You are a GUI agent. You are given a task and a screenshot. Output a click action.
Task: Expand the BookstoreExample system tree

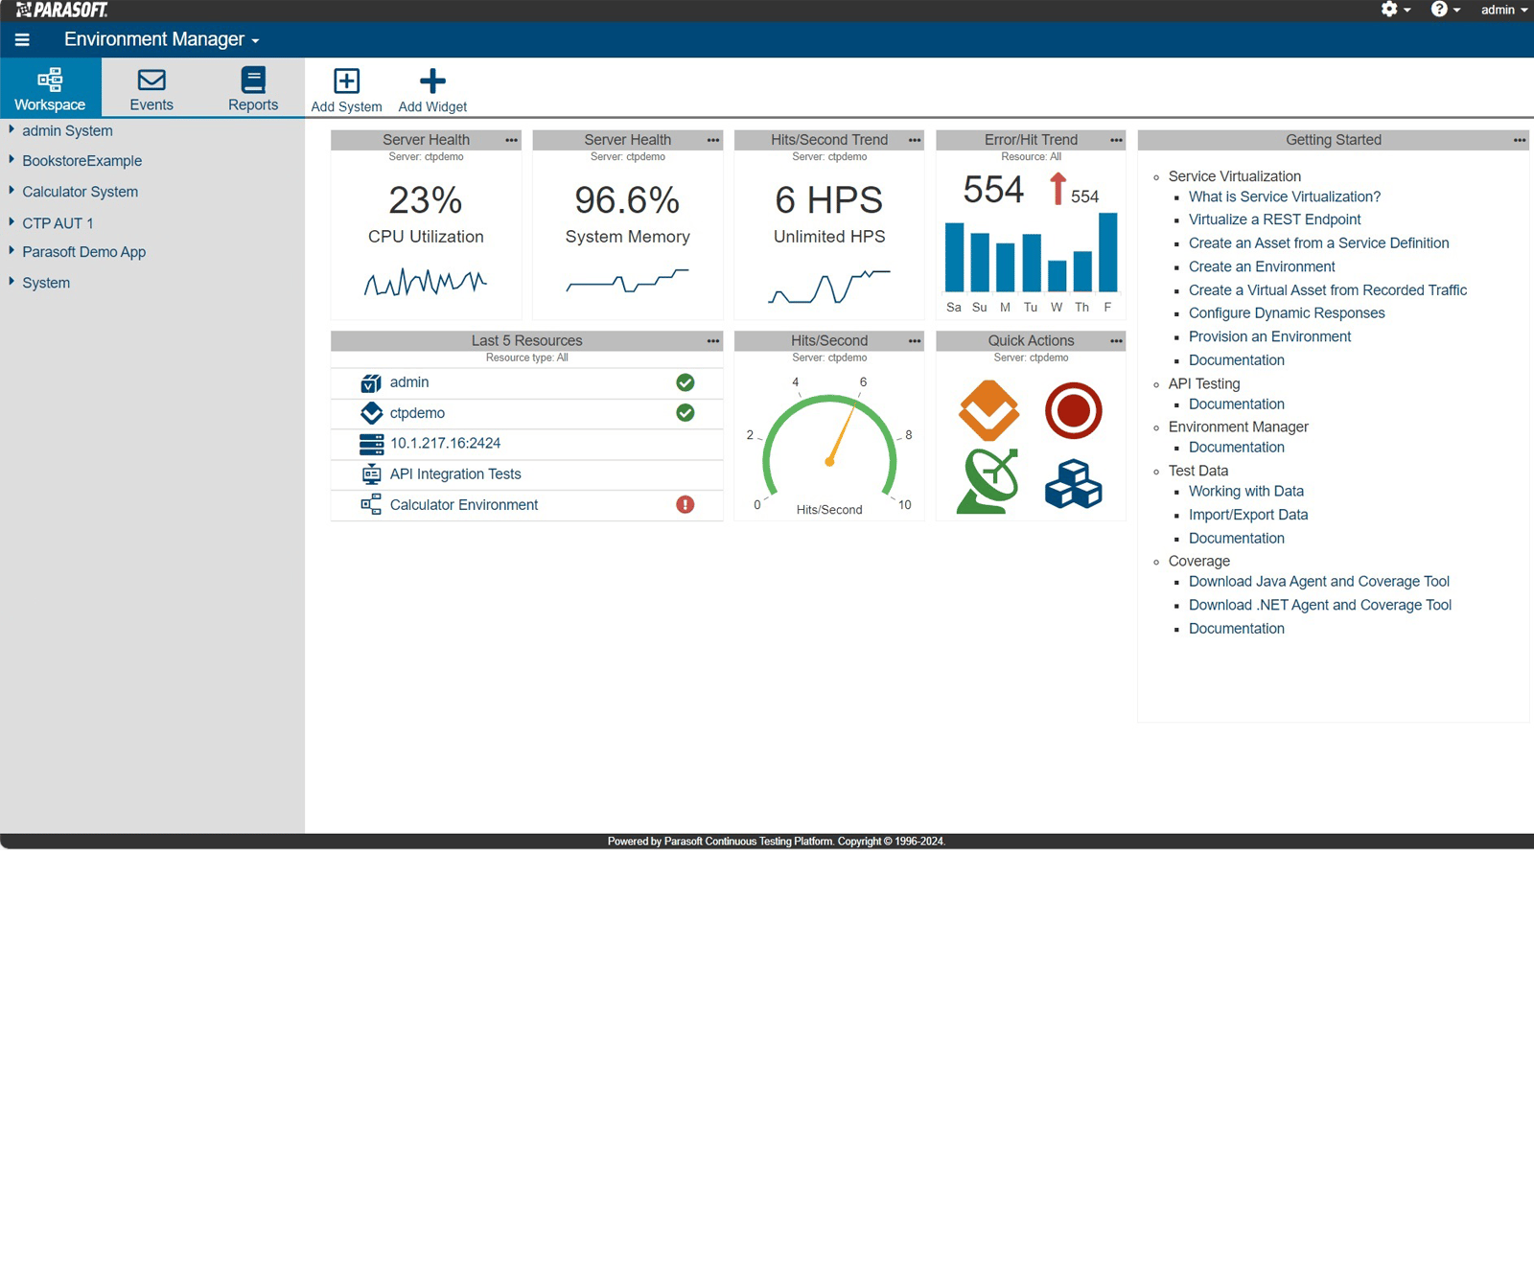click(12, 160)
